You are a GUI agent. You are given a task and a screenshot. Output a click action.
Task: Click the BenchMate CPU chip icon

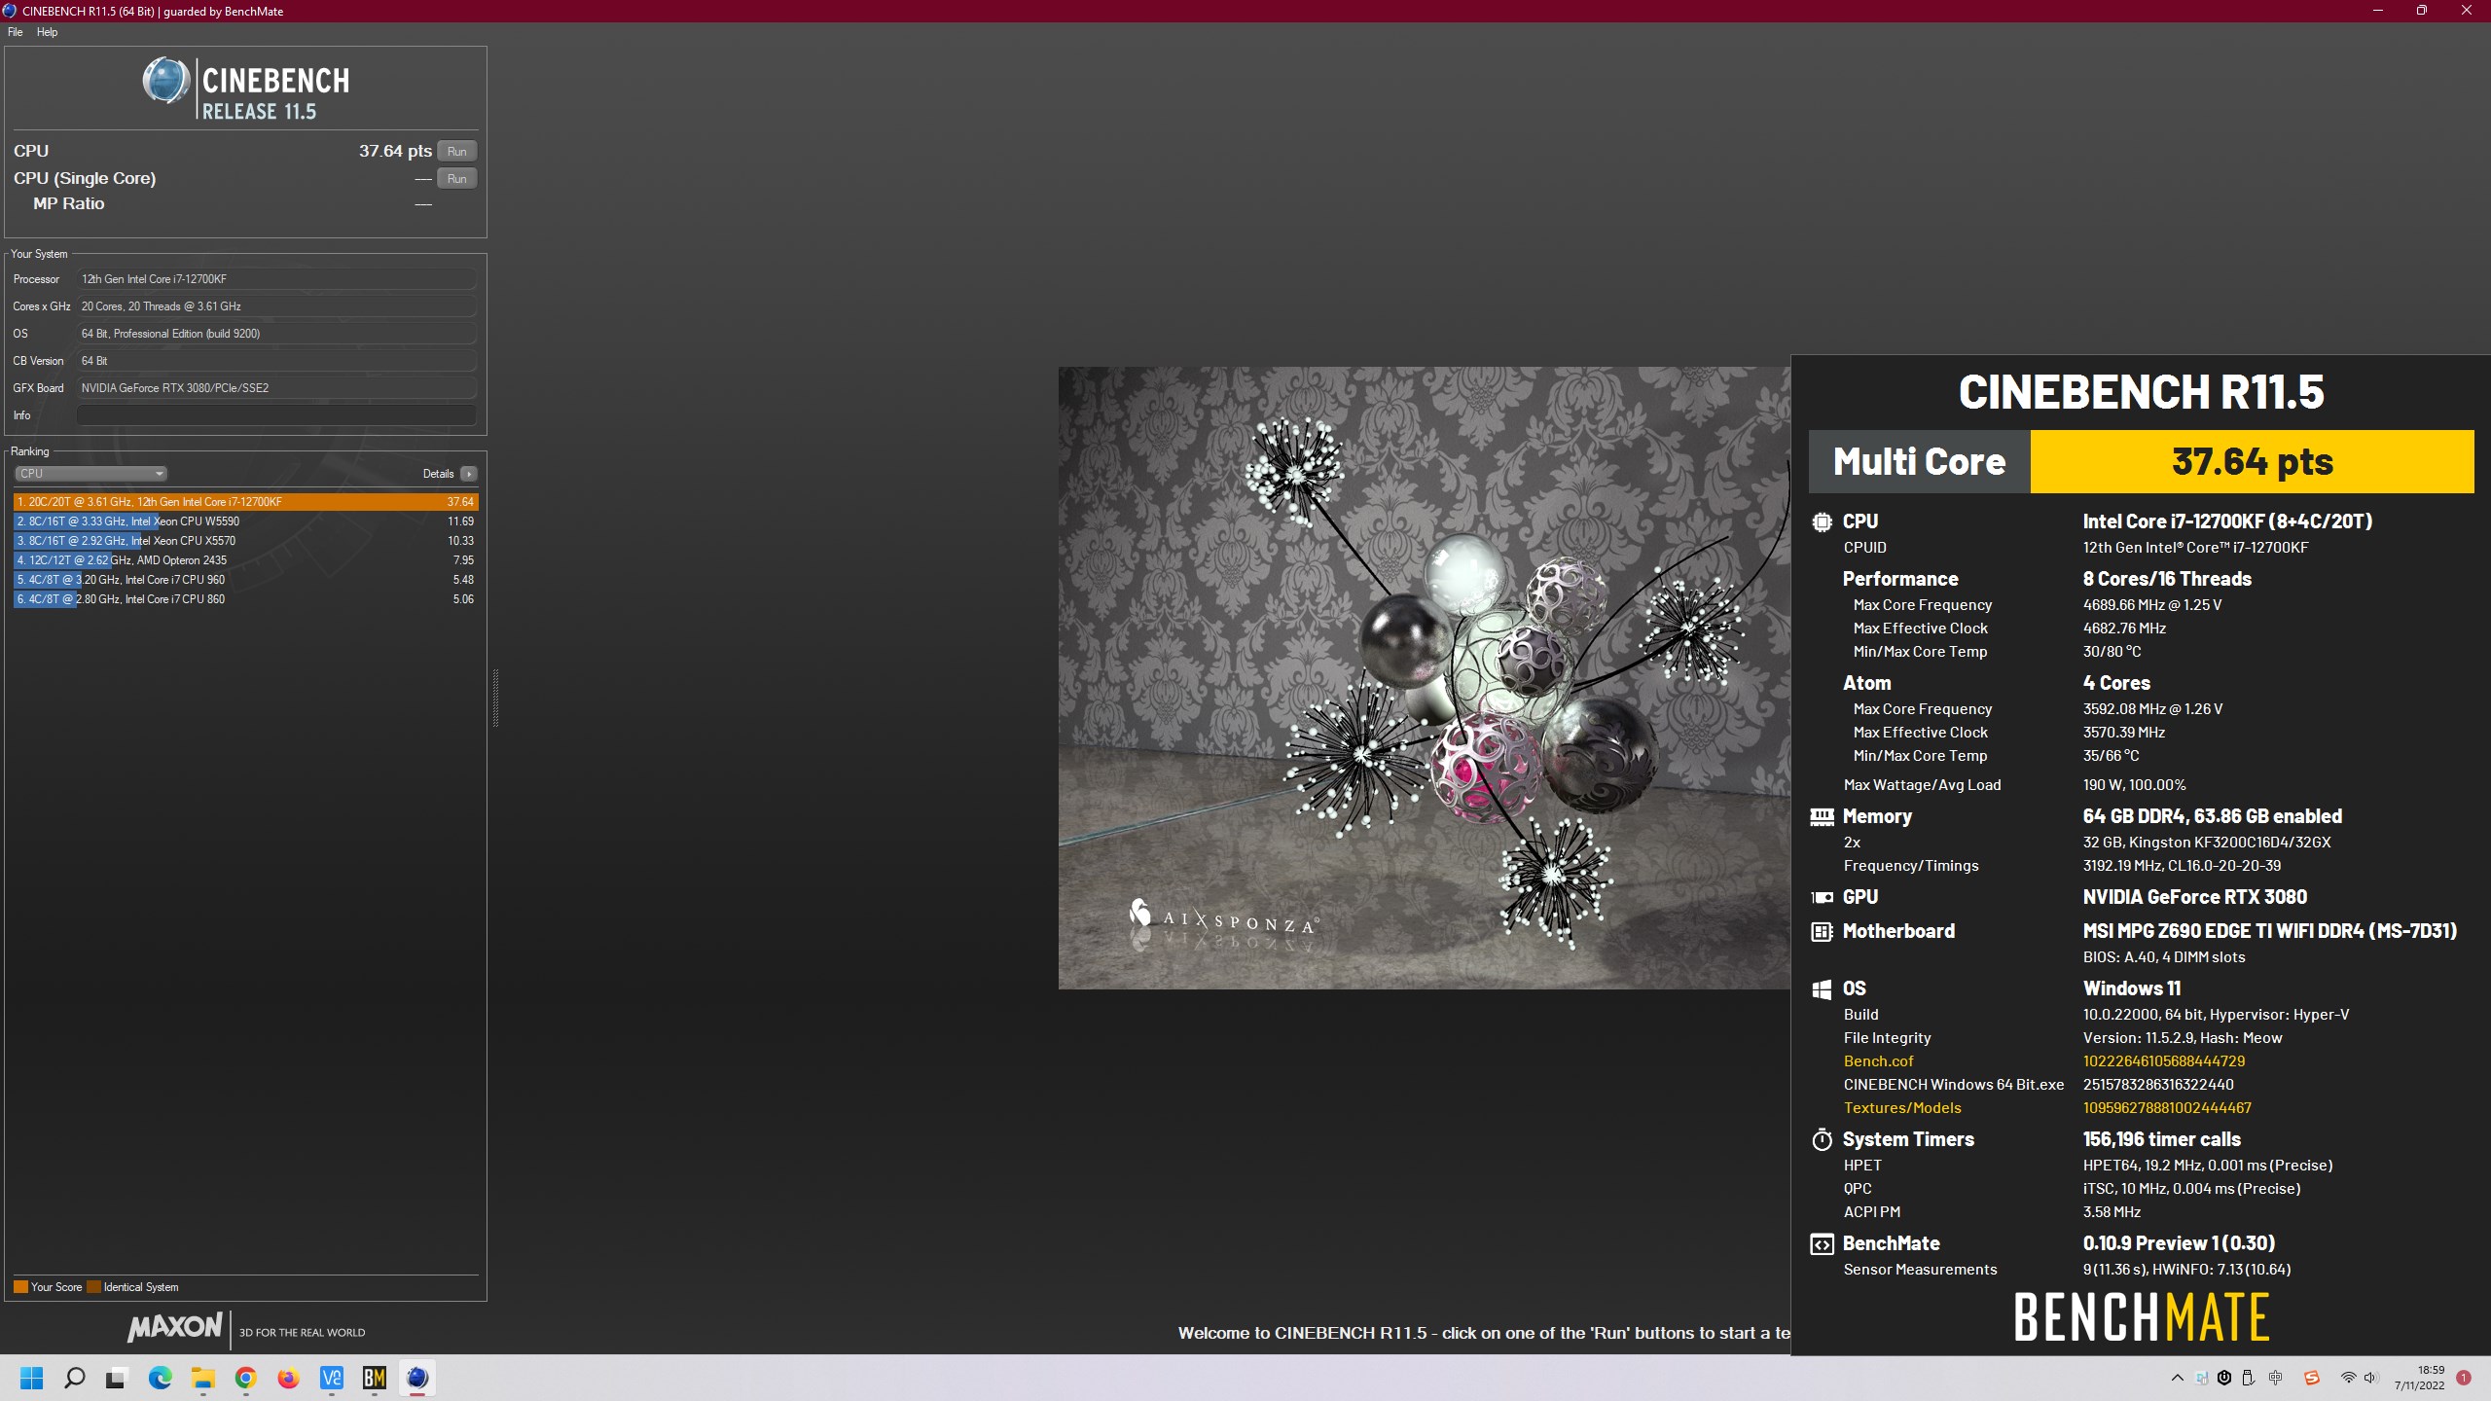tap(1822, 521)
